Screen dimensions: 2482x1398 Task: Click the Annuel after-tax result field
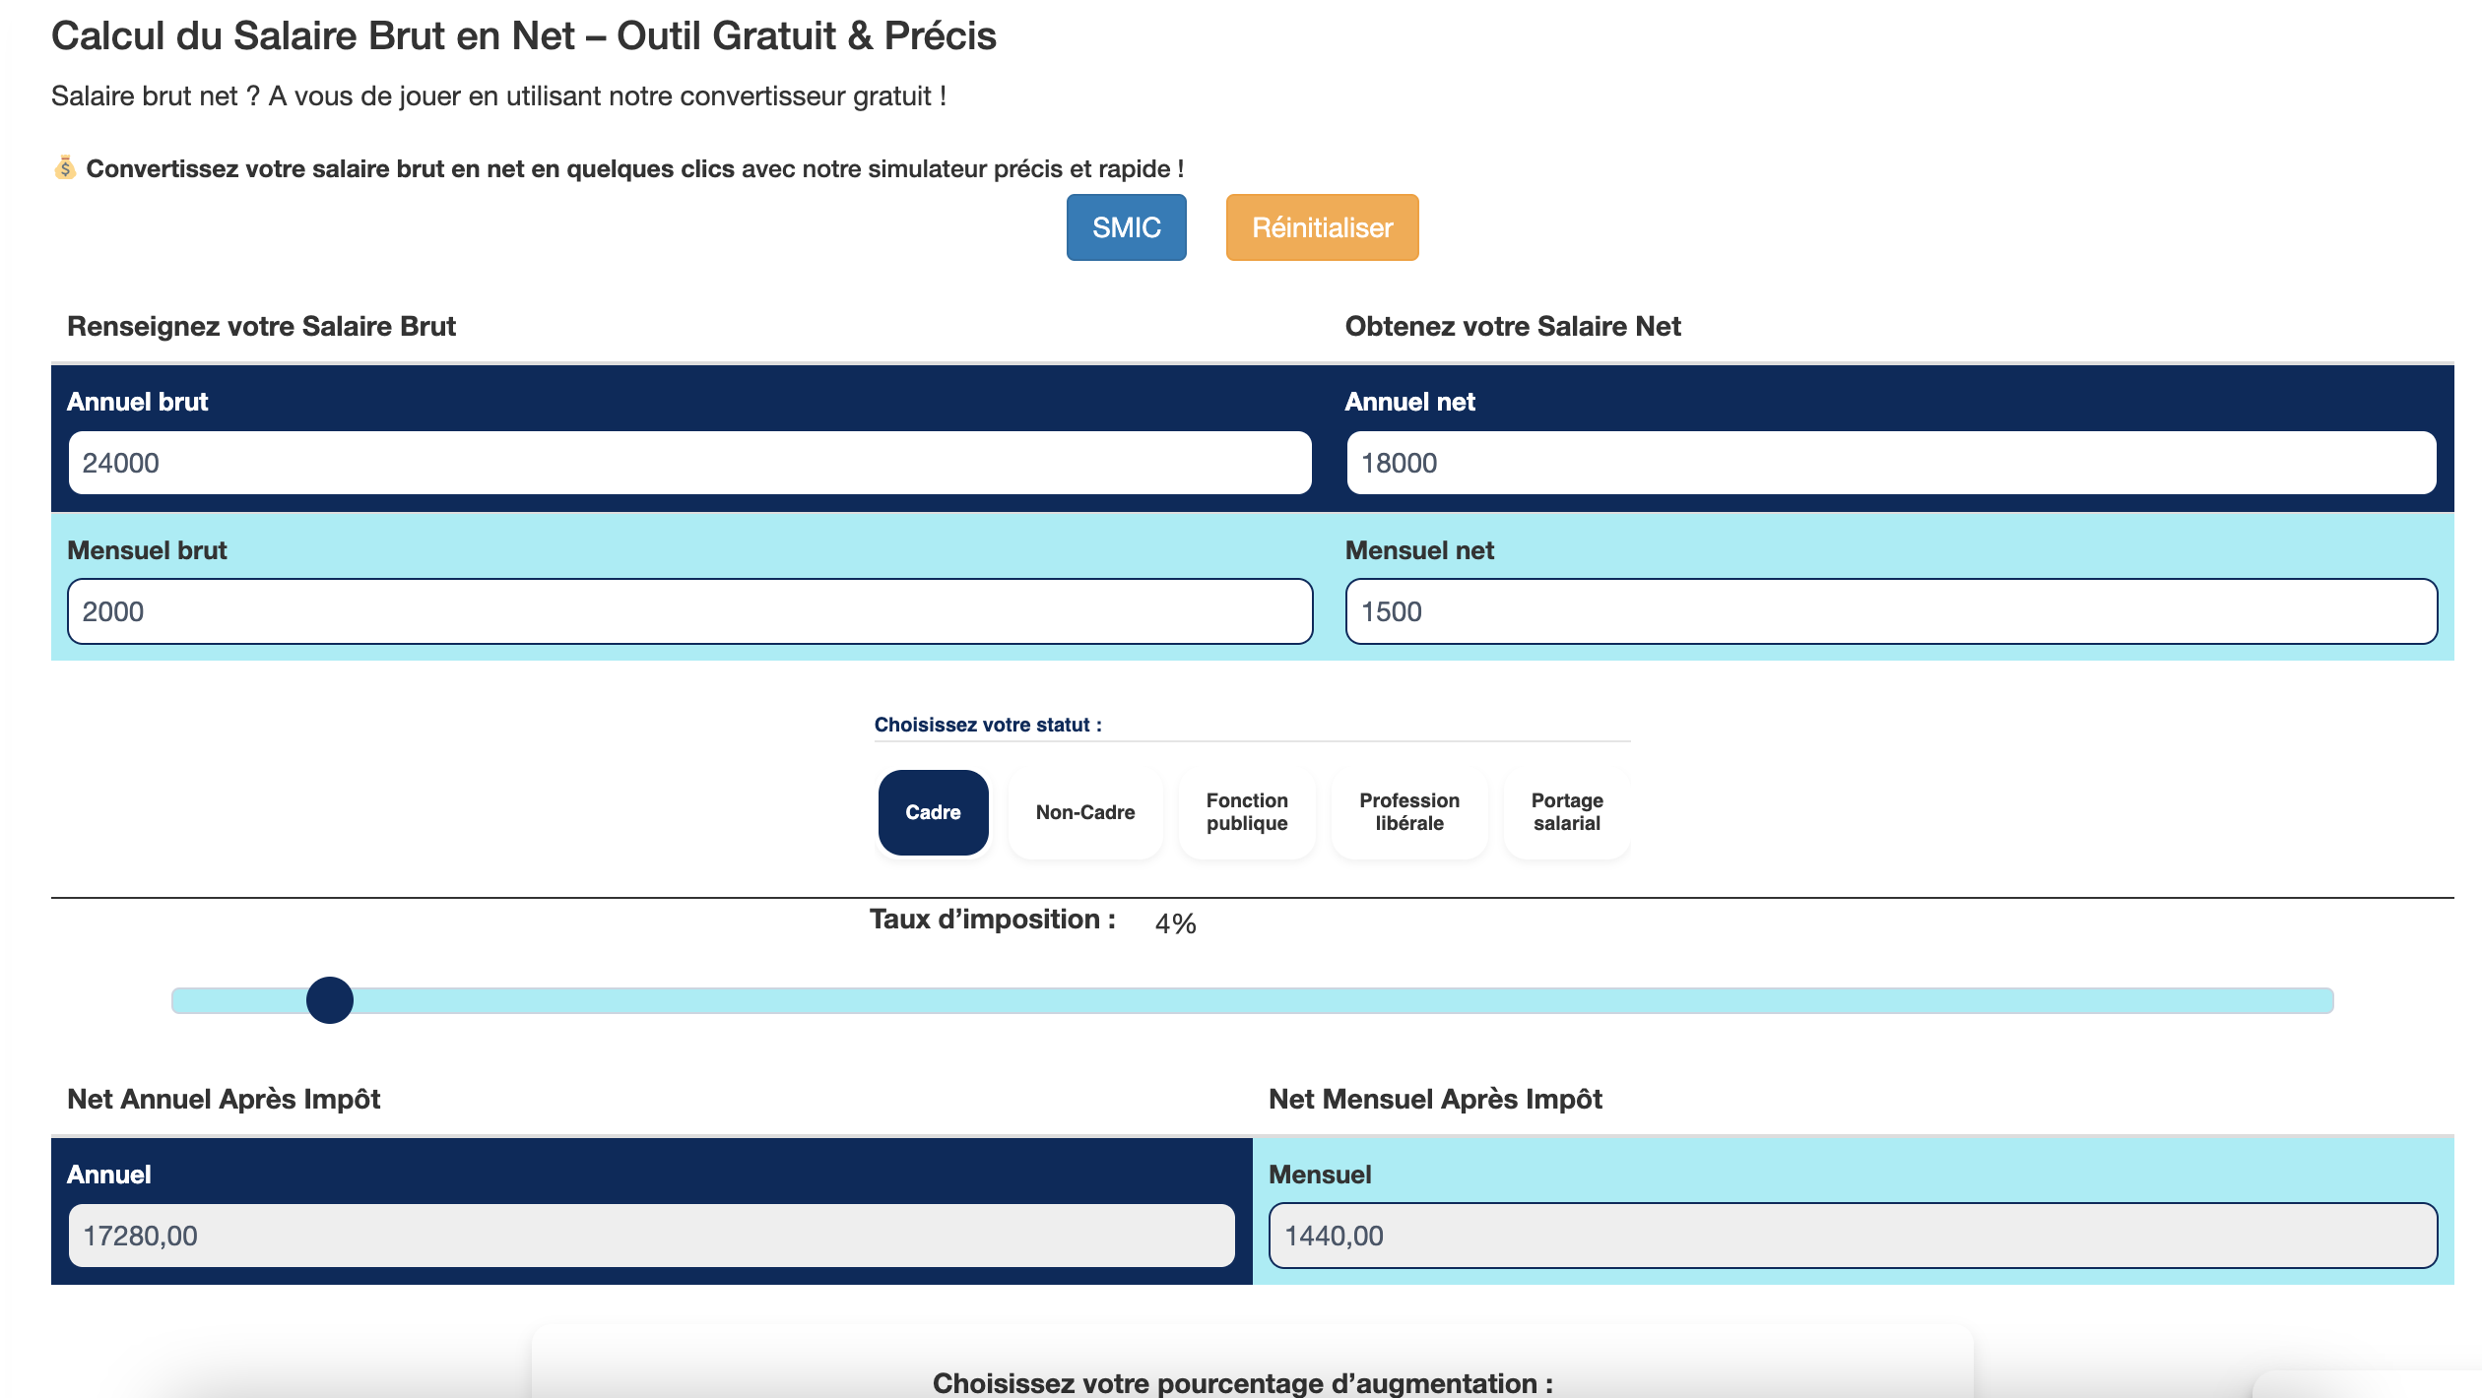tap(650, 1236)
